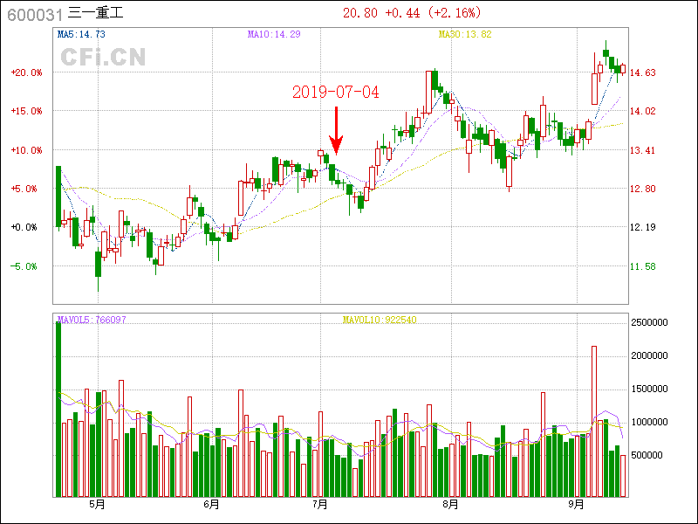Click the 5月 month label
698x524 pixels.
click(98, 505)
